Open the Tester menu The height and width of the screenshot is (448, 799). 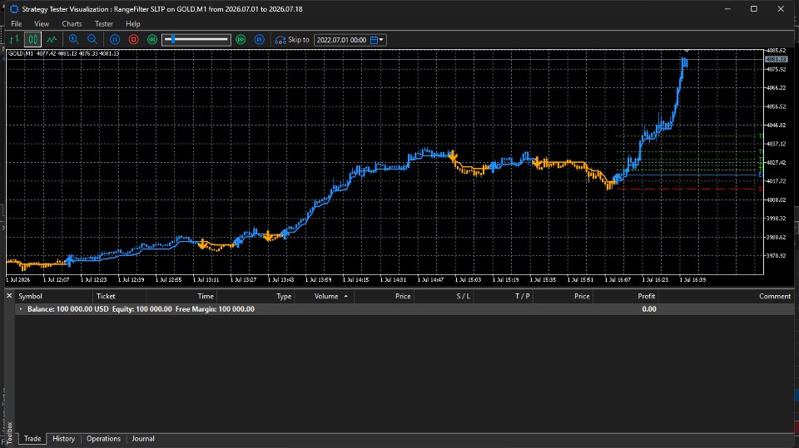[104, 24]
